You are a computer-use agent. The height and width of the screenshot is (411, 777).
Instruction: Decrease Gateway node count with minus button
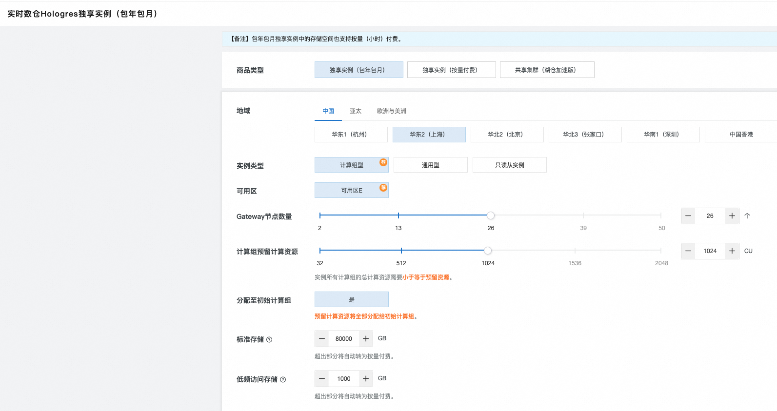click(688, 216)
